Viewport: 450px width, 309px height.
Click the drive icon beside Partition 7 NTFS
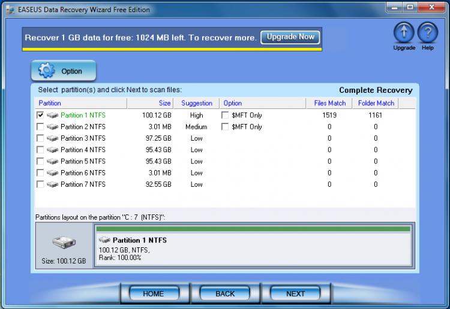[x=53, y=184]
